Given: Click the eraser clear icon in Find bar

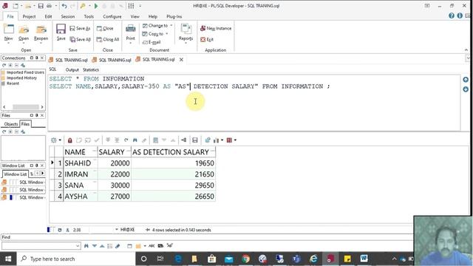Looking at the screenshot, I should (118, 246).
